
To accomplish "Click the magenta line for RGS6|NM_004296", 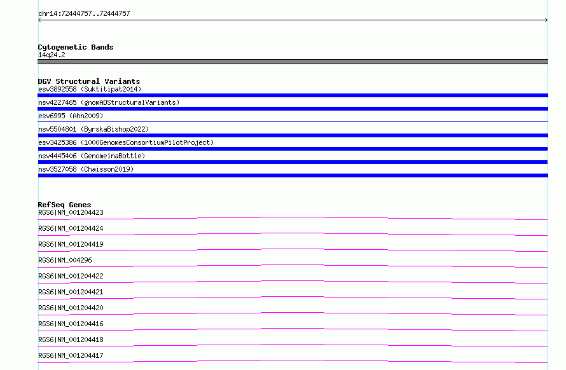I will tap(293, 266).
